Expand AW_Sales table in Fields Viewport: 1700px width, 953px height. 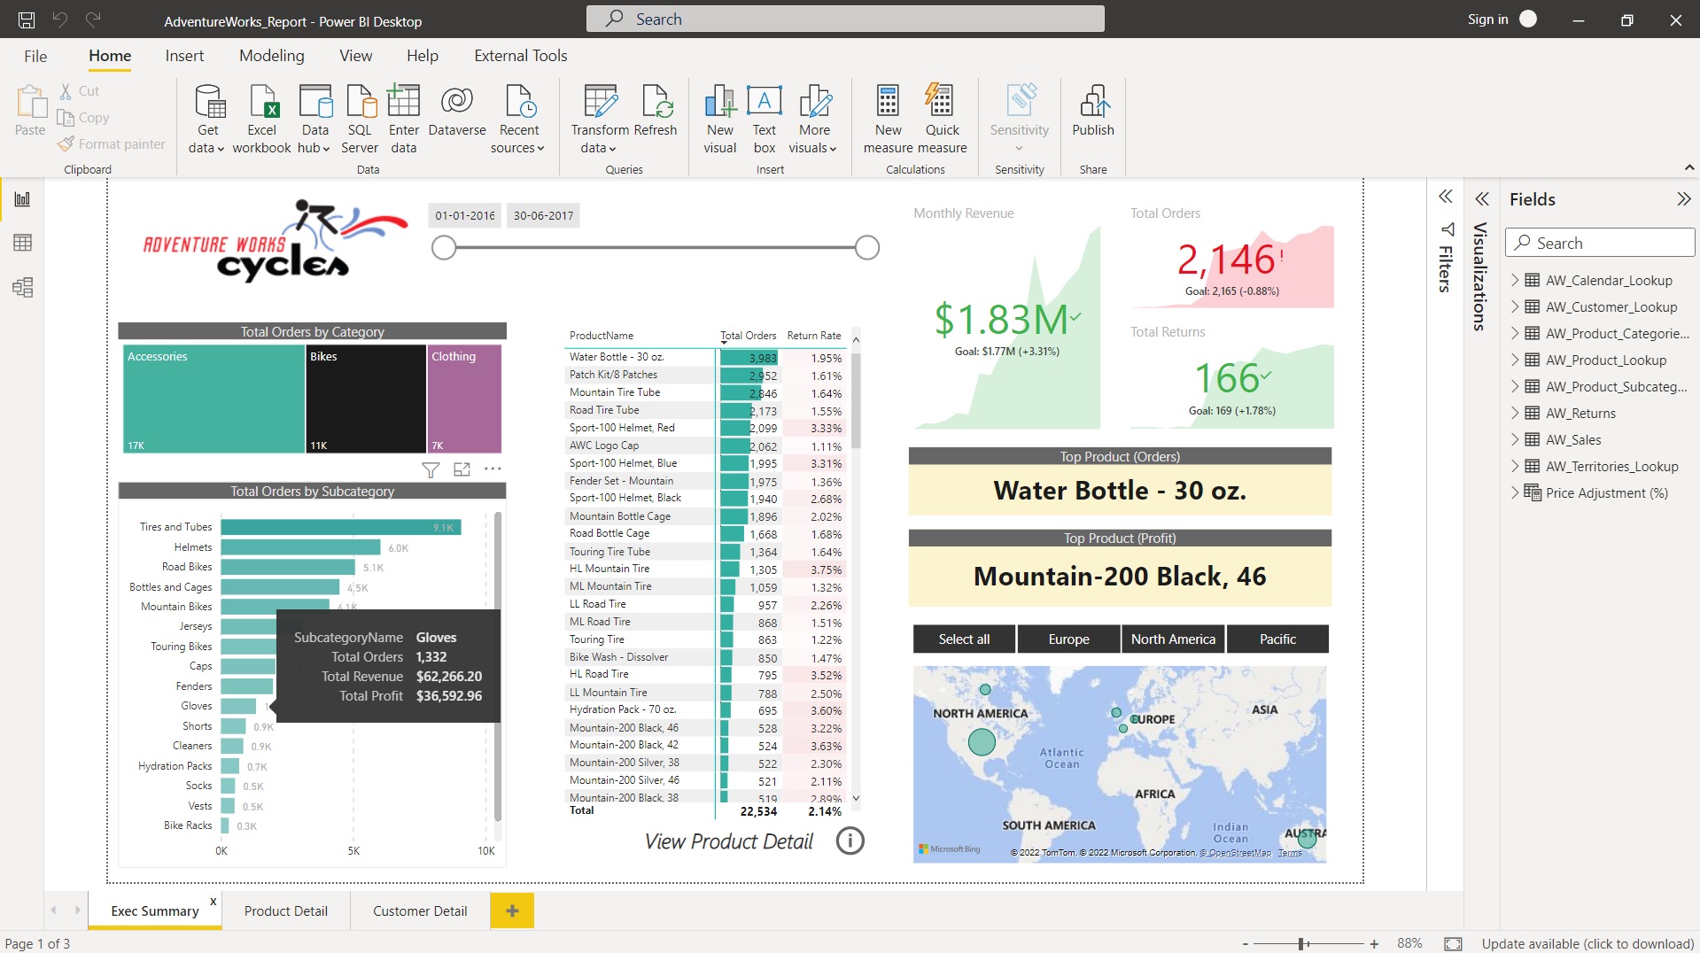click(x=1515, y=439)
